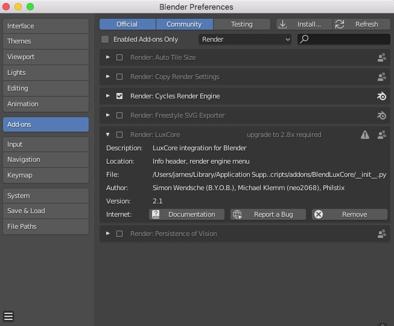Toggle the Enabled Add-ons Only checkbox
Viewport: 394px width, 326px height.
(106, 40)
